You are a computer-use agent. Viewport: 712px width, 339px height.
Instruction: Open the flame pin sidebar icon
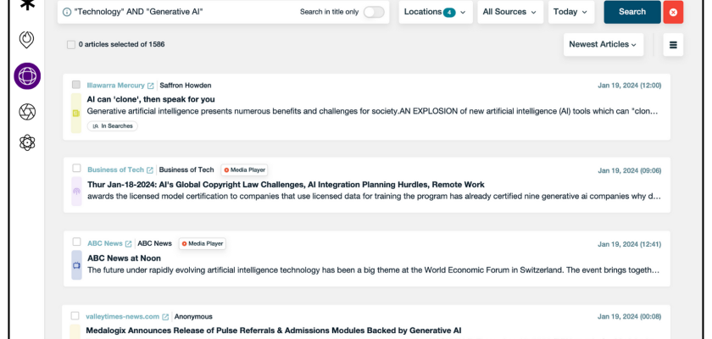pyautogui.click(x=27, y=39)
